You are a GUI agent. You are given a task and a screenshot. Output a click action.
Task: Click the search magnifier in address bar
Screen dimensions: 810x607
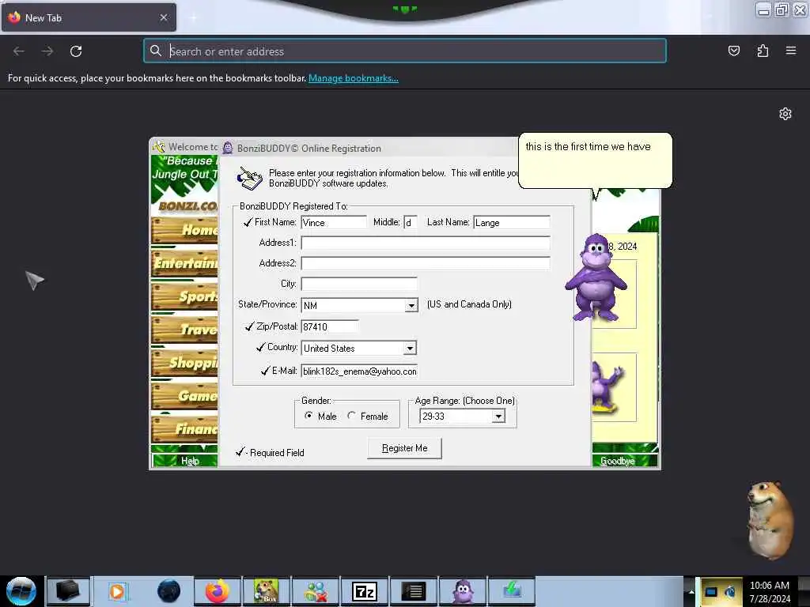(x=156, y=51)
